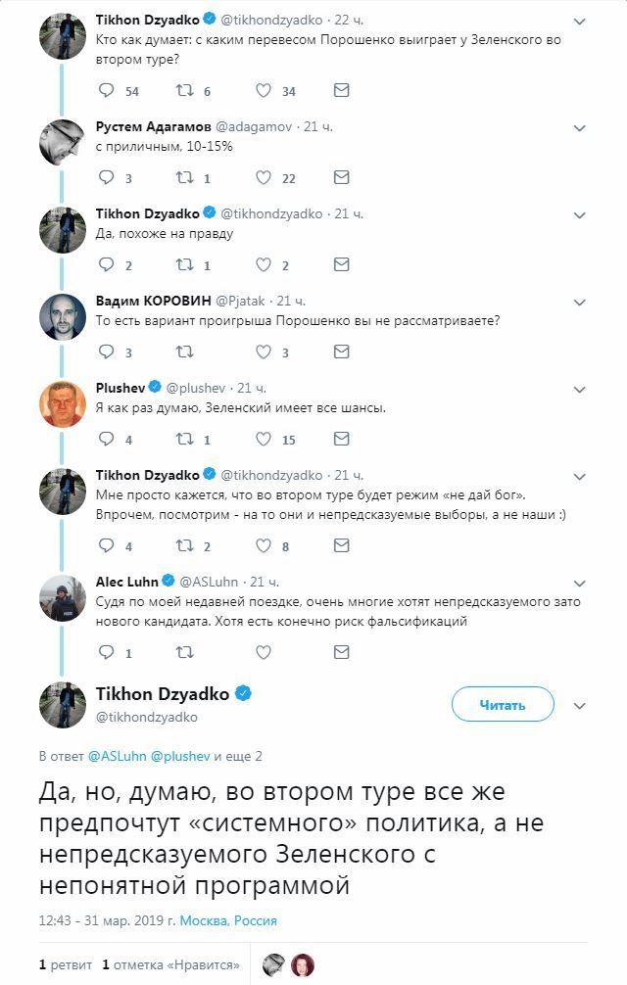
Task: Retweet Рустем Адагамов's reply
Action: click(x=183, y=178)
